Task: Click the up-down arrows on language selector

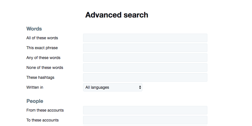Action: [x=140, y=87]
